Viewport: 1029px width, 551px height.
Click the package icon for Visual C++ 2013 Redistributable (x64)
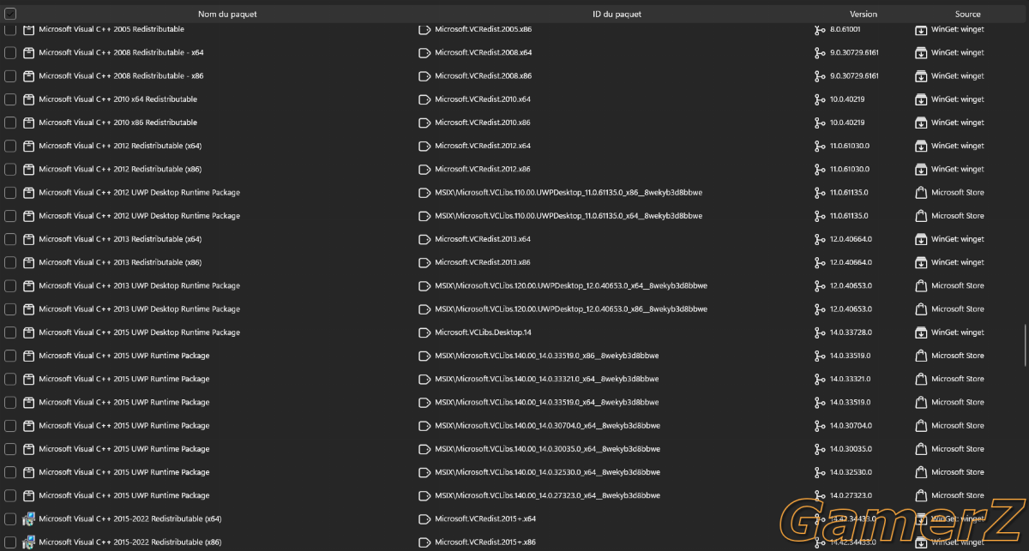point(28,239)
